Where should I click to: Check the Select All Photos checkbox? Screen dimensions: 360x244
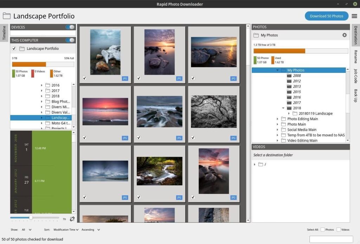[x=322, y=230]
